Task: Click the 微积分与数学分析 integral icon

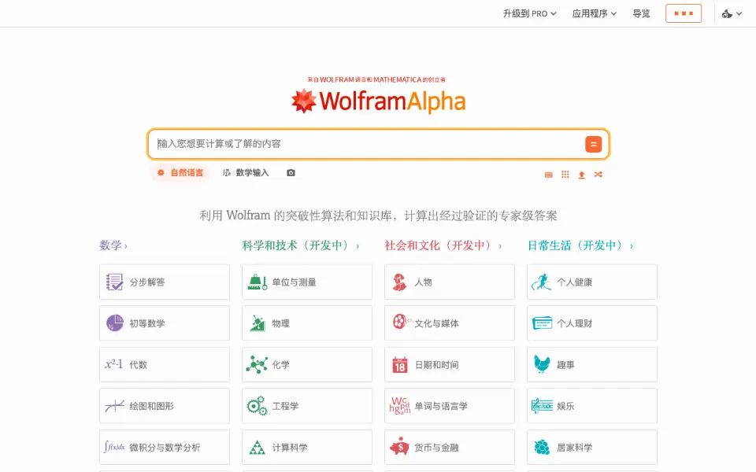Action: click(114, 447)
